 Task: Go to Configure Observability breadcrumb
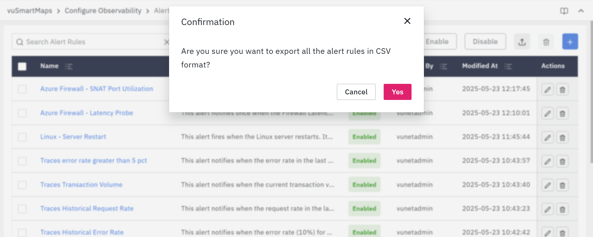point(103,11)
